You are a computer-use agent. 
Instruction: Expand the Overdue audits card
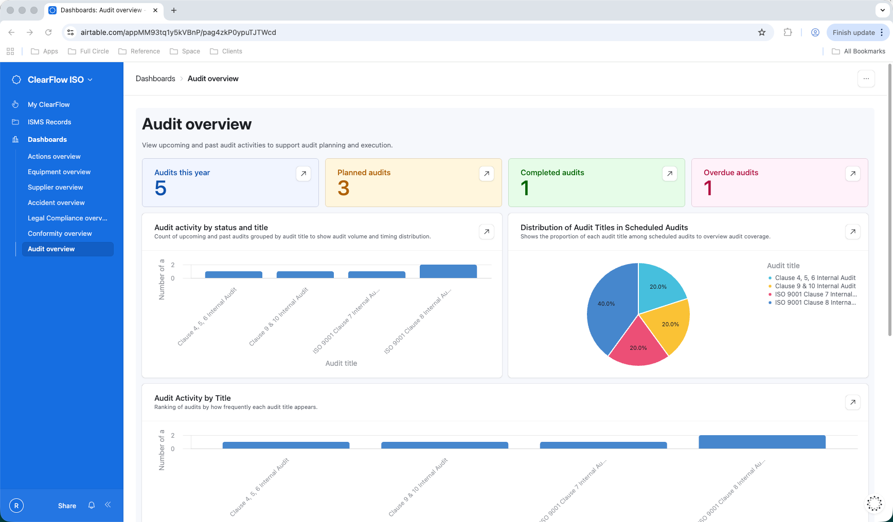852,174
